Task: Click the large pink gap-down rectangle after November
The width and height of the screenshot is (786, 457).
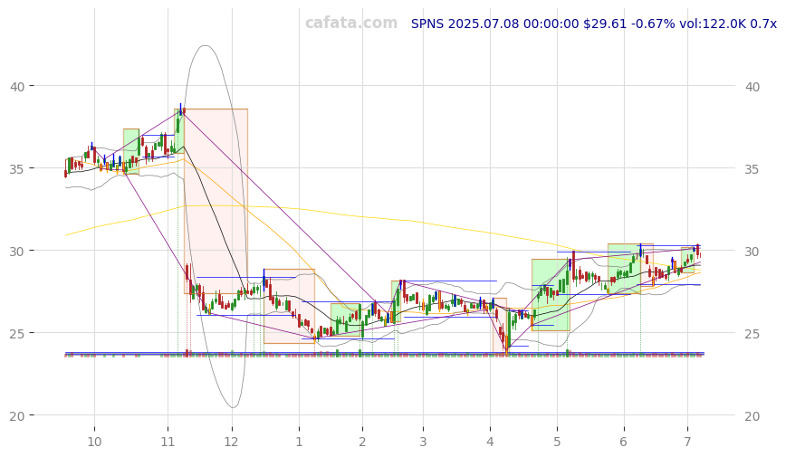Action: coord(216,201)
